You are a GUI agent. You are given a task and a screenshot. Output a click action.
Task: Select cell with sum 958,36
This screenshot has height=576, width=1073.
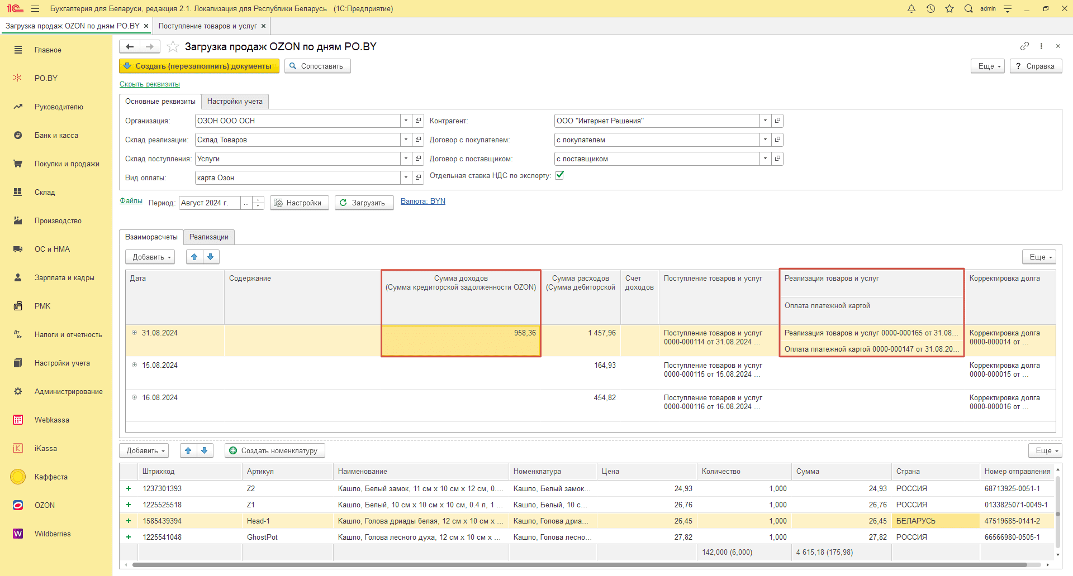click(x=461, y=340)
